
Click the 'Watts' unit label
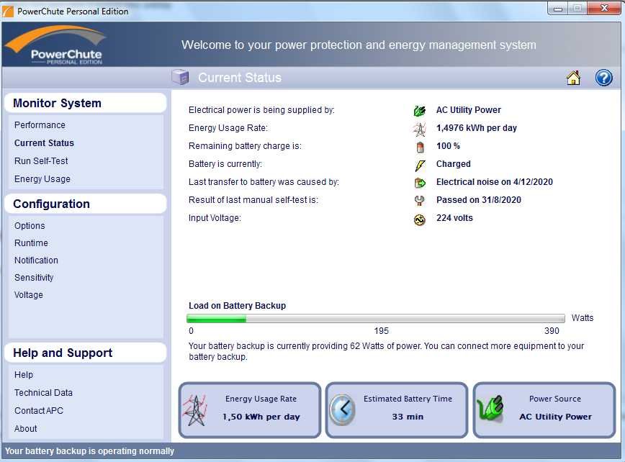(x=583, y=318)
